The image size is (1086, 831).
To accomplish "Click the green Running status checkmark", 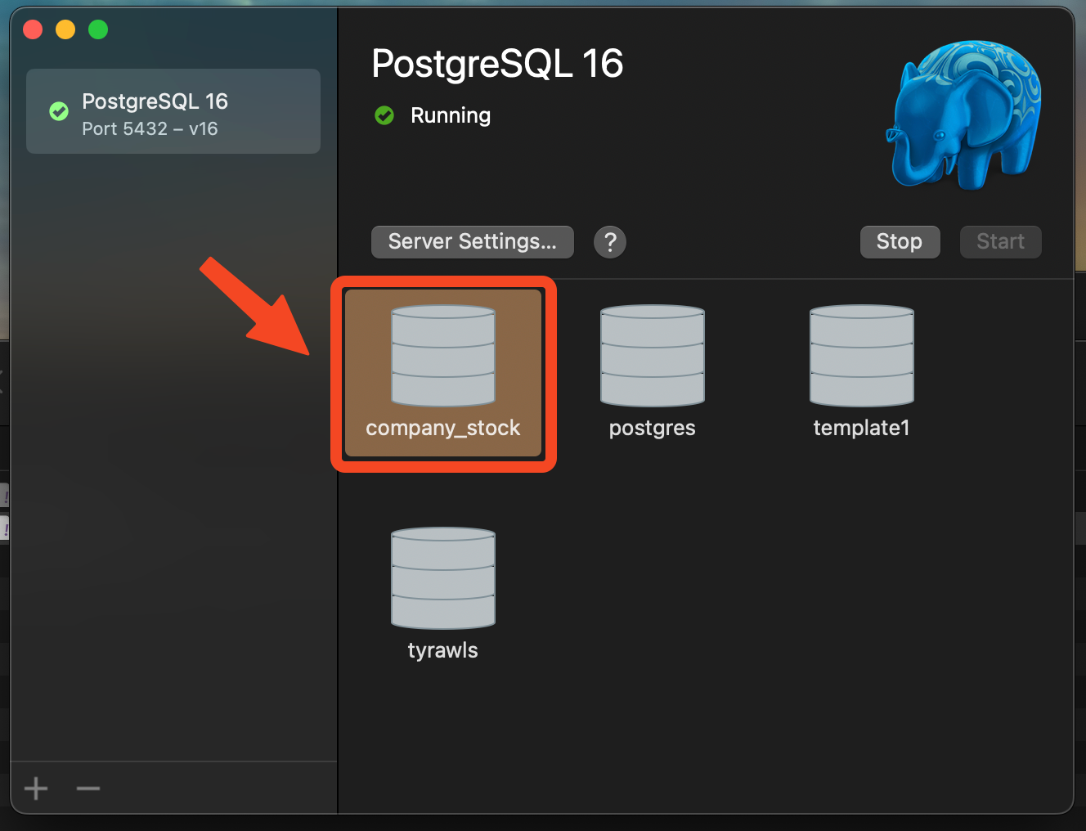I will (x=384, y=115).
